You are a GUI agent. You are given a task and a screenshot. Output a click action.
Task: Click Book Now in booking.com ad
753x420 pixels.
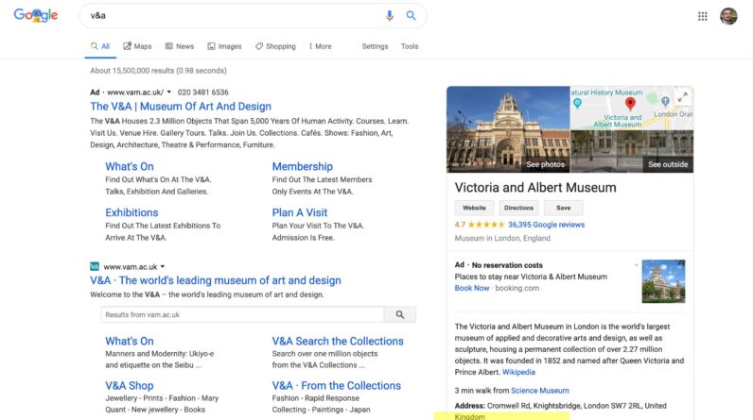[x=472, y=288]
